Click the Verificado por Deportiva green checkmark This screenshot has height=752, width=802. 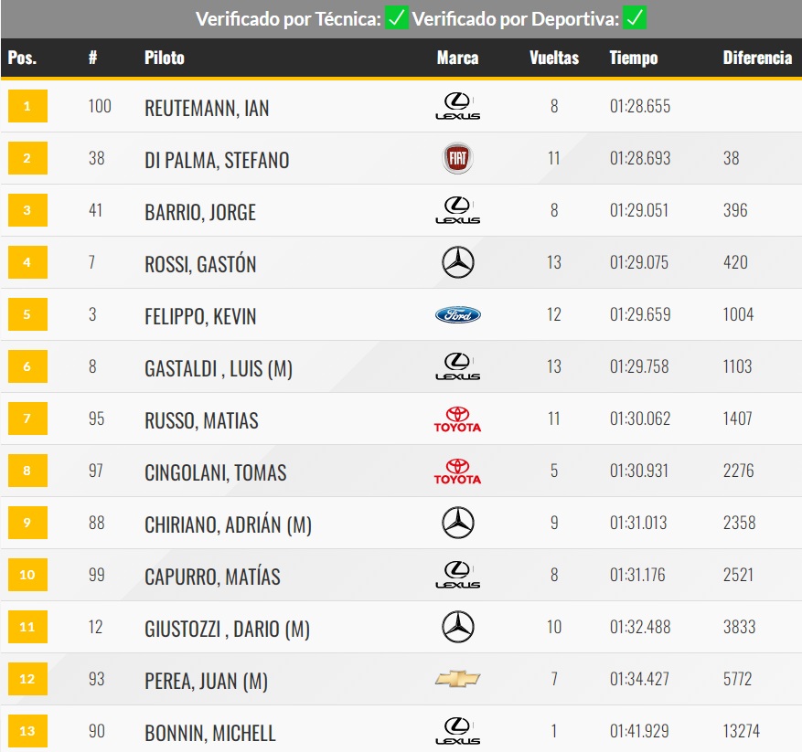coord(635,18)
